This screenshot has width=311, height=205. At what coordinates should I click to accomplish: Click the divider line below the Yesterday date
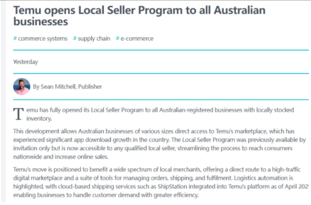click(161, 74)
